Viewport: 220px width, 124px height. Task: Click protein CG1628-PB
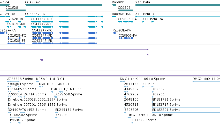pyautogui.click(x=16, y=43)
